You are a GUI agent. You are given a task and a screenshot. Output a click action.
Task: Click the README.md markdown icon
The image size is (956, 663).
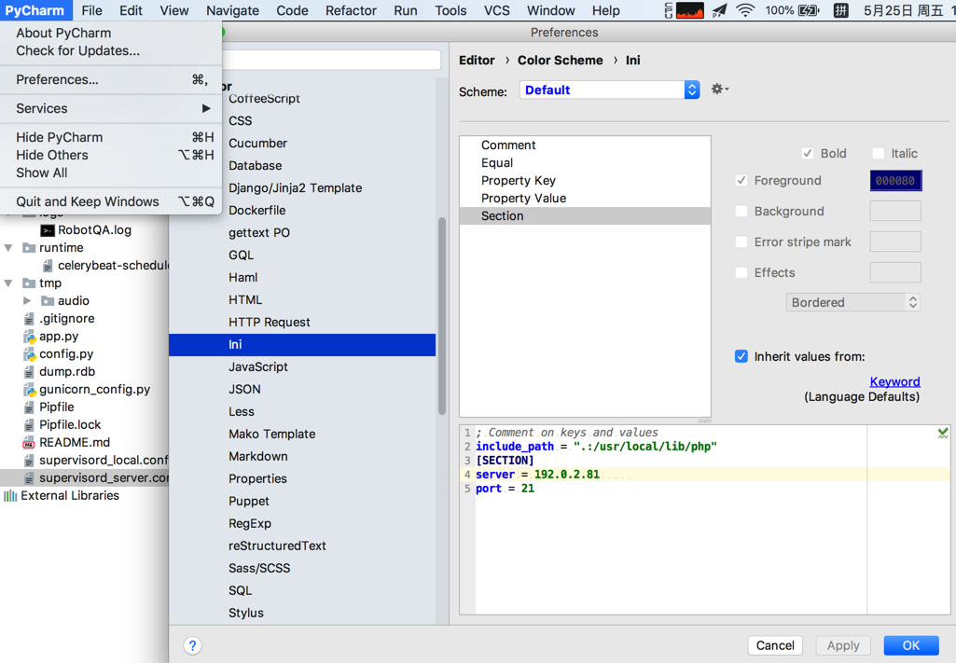click(x=29, y=442)
